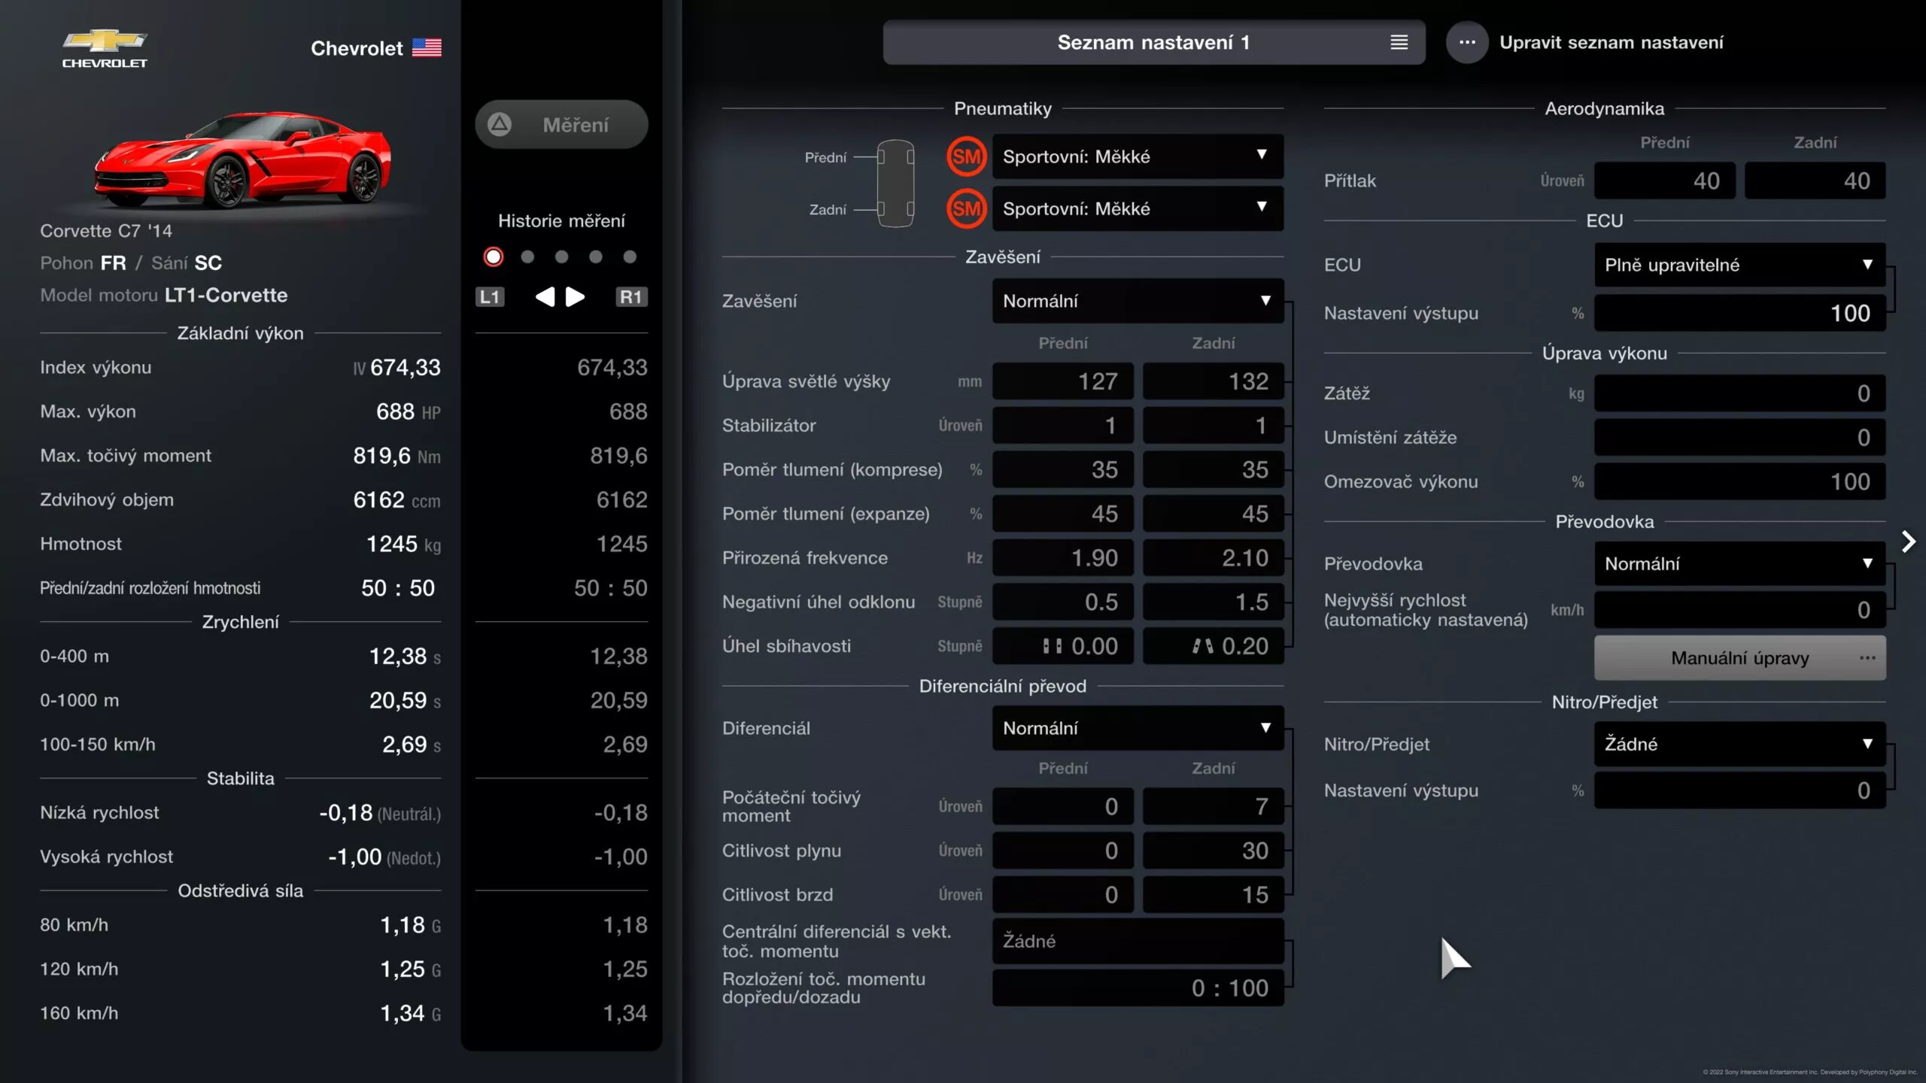Click the front SM tire compound icon
The image size is (1926, 1083).
tap(968, 156)
